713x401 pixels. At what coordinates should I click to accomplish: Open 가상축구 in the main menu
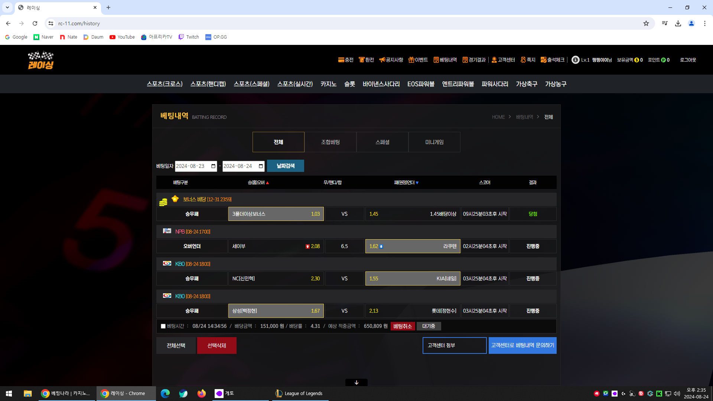click(527, 84)
